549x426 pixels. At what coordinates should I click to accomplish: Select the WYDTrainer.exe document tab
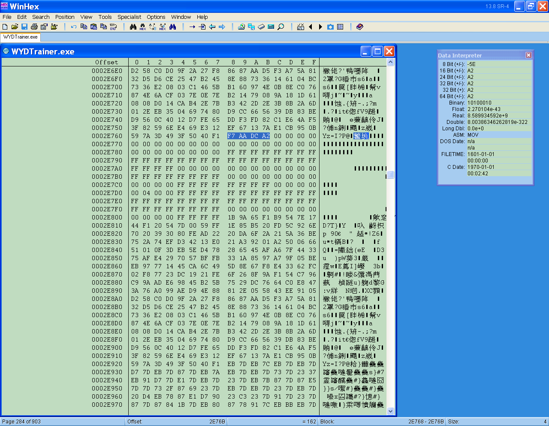21,37
